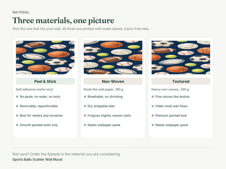Click the Three materials, one picture heading
This screenshot has height=169, width=226.
pos(63,20)
